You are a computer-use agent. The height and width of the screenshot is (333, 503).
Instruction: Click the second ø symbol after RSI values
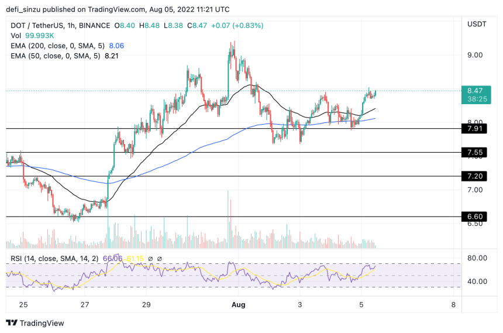160,259
